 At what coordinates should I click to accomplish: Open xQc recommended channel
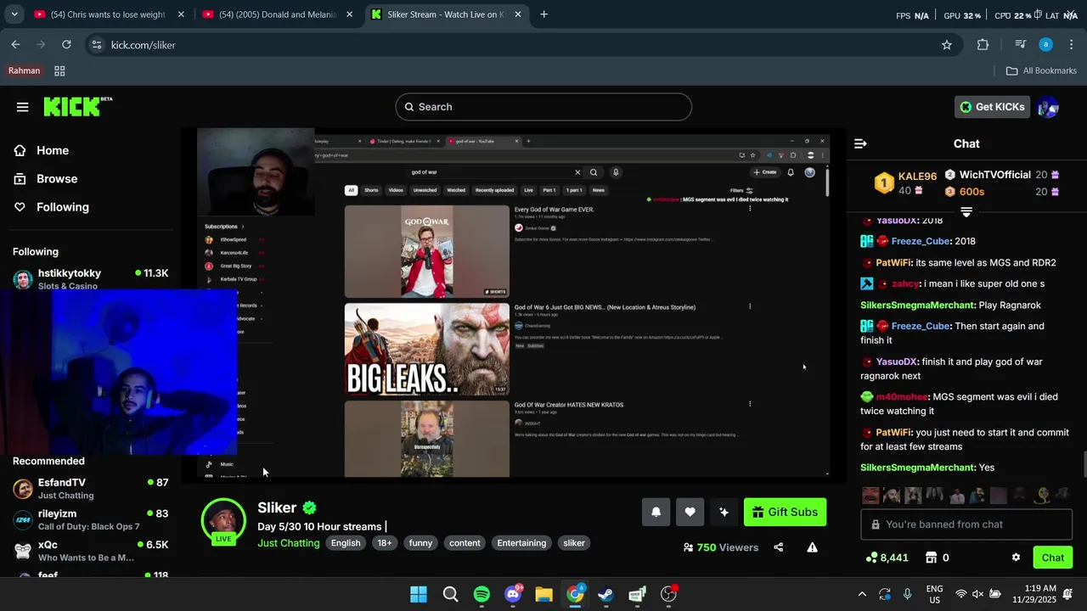tap(90, 551)
